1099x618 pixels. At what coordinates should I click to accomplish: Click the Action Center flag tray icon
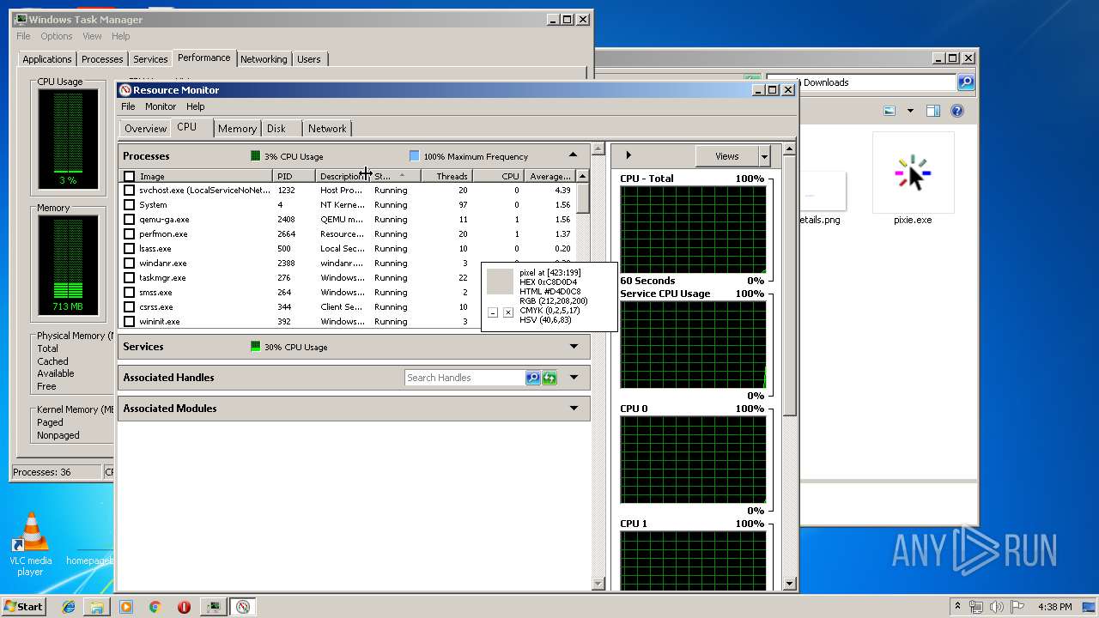click(x=1018, y=607)
